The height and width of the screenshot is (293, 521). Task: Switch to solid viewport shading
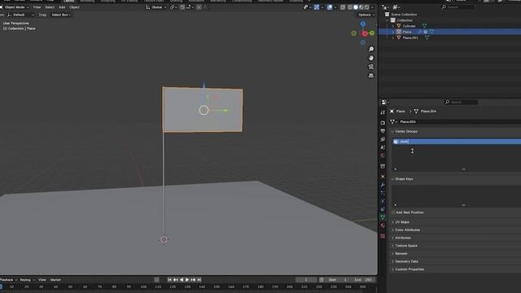pyautogui.click(x=356, y=7)
